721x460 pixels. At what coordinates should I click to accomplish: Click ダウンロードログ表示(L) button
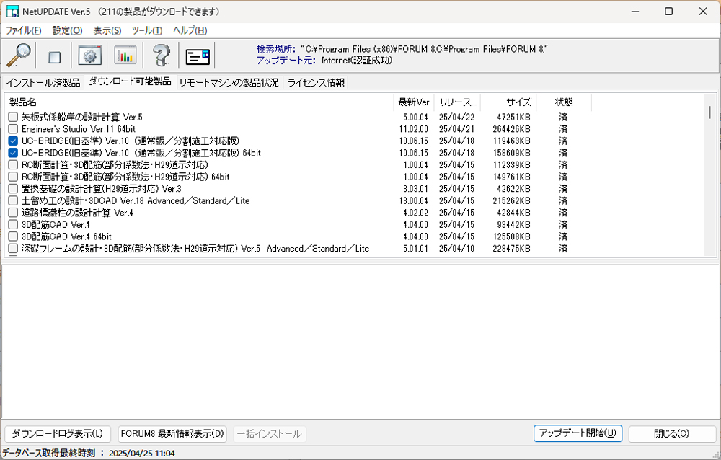[x=58, y=433]
